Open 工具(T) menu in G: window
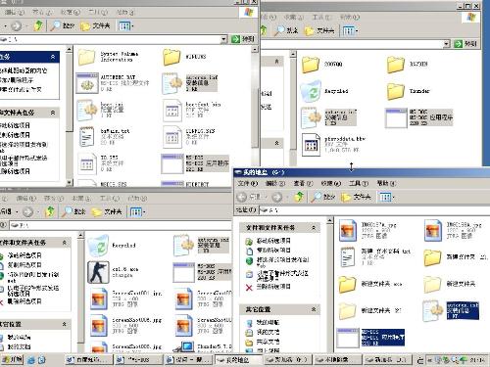 [359, 183]
